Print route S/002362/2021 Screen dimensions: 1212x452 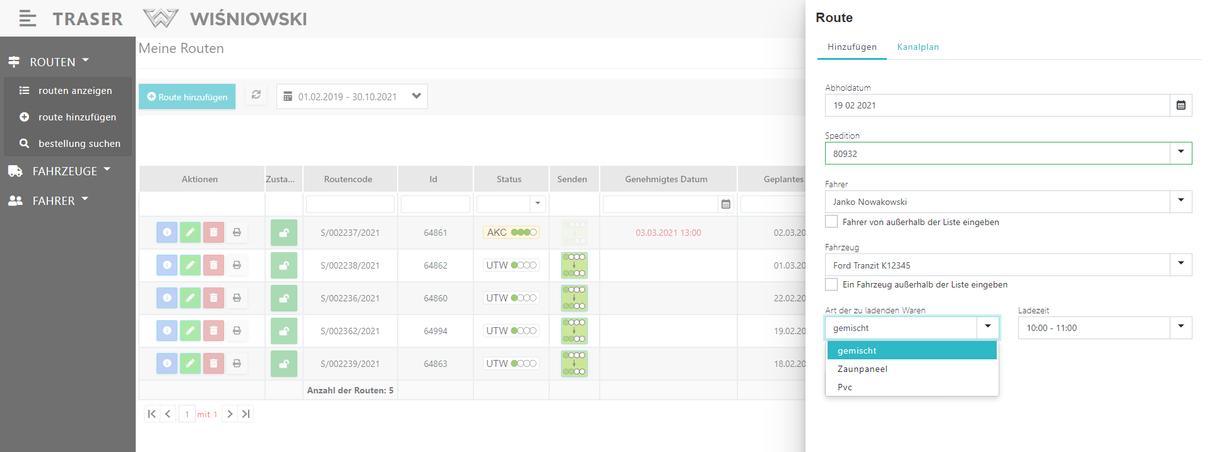(237, 331)
